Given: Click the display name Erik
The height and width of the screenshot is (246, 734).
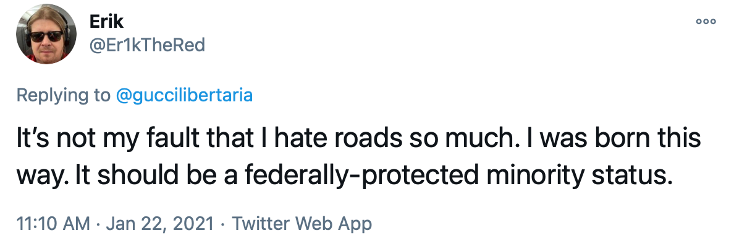Looking at the screenshot, I should [x=106, y=22].
